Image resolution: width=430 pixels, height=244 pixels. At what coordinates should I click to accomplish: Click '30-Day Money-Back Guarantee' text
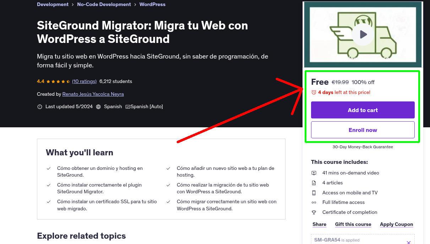tap(363, 147)
